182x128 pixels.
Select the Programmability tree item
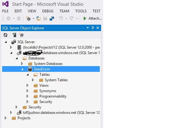(53, 96)
